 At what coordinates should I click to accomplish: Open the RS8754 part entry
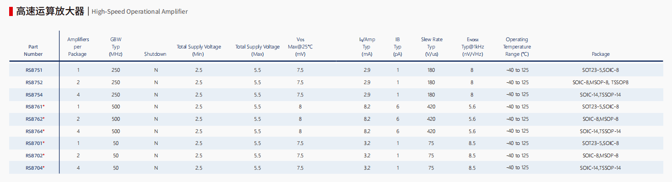pos(34,95)
